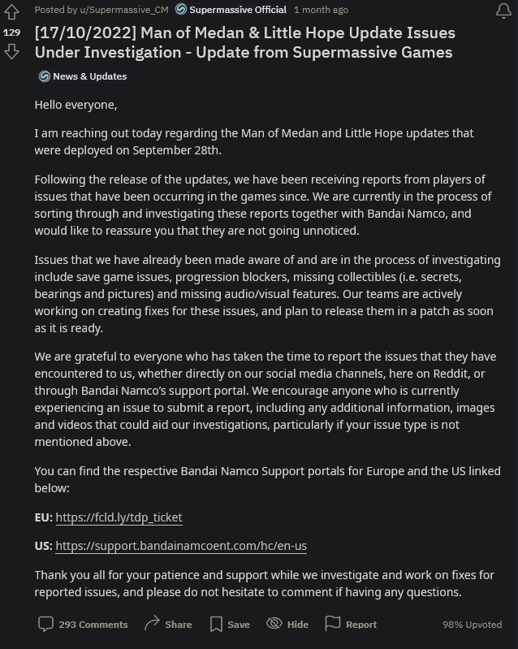Click the Save bookmark icon
The width and height of the screenshot is (518, 649).
click(x=216, y=624)
